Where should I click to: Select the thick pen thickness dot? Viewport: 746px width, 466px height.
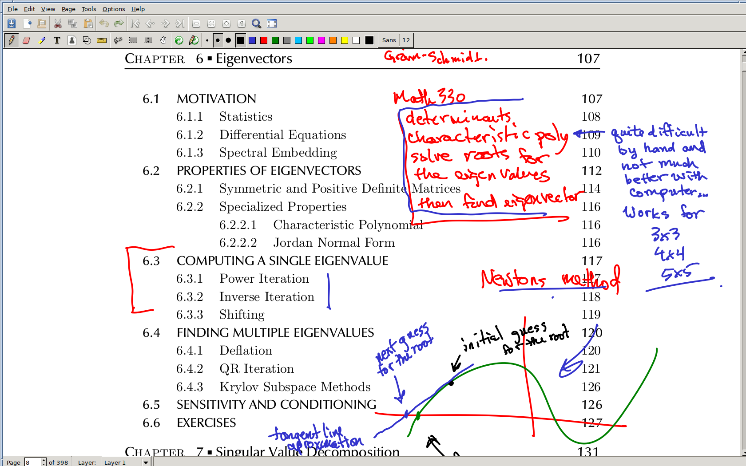[x=228, y=40]
